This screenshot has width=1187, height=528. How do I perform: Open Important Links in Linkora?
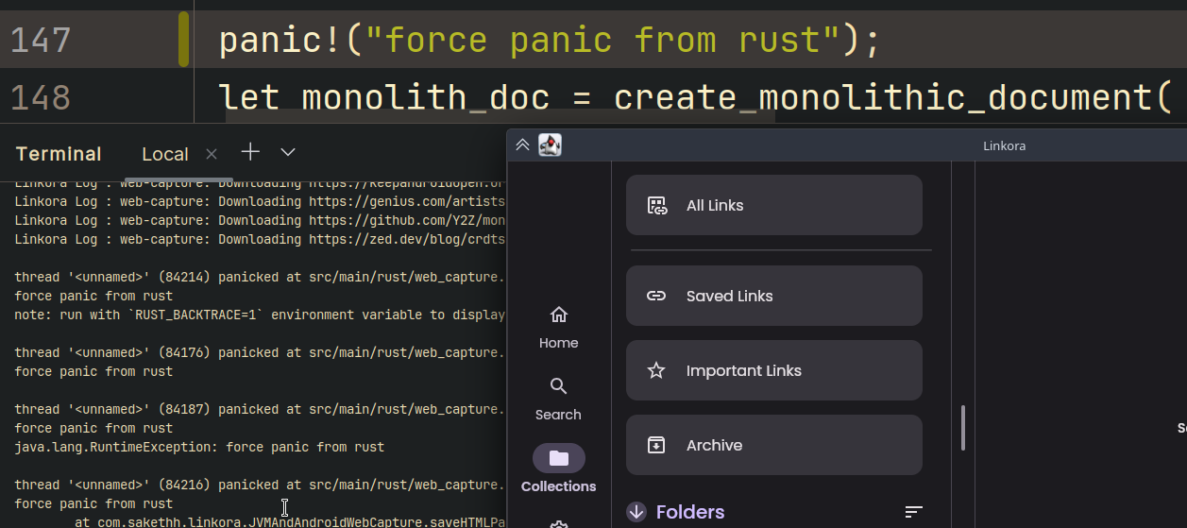click(773, 370)
